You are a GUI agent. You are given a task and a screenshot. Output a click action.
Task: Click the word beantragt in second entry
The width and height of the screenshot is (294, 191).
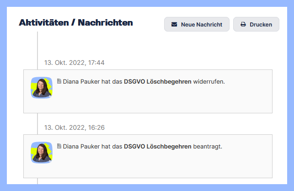point(207,147)
